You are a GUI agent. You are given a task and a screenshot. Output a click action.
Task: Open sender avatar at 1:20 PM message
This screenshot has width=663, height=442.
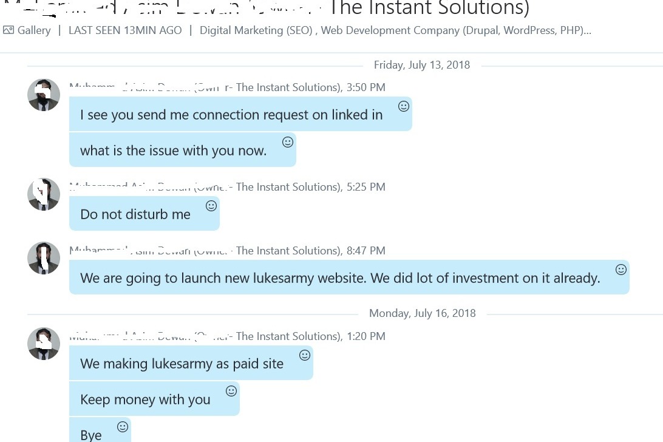click(x=44, y=344)
